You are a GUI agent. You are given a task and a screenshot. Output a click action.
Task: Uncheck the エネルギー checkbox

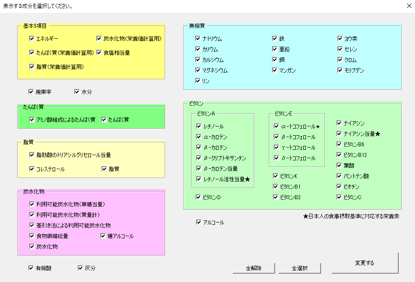point(32,39)
